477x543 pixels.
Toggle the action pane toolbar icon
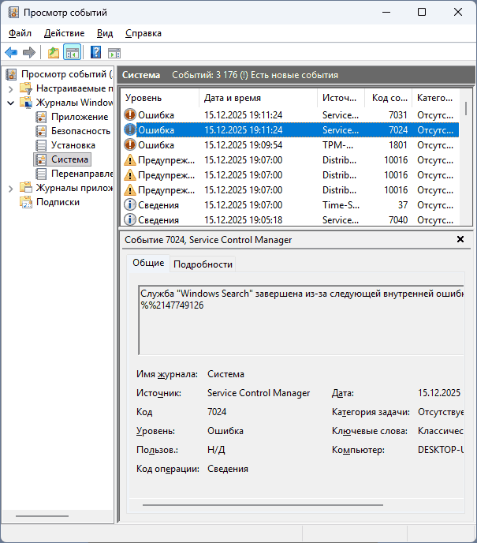114,53
